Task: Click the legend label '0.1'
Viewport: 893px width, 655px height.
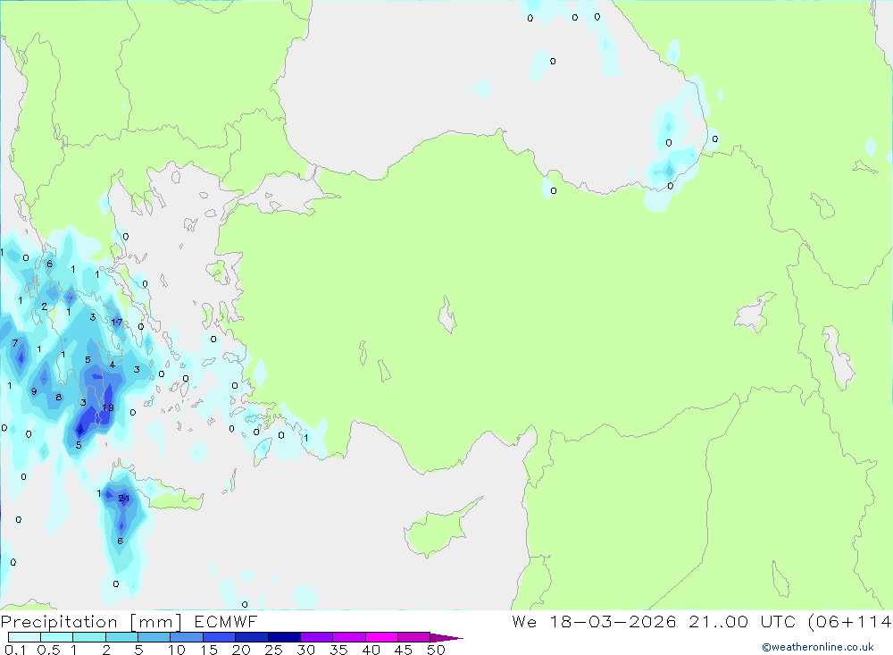Action: point(15,650)
